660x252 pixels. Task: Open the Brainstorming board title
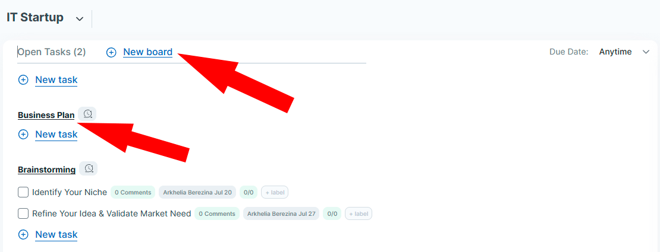pos(47,170)
